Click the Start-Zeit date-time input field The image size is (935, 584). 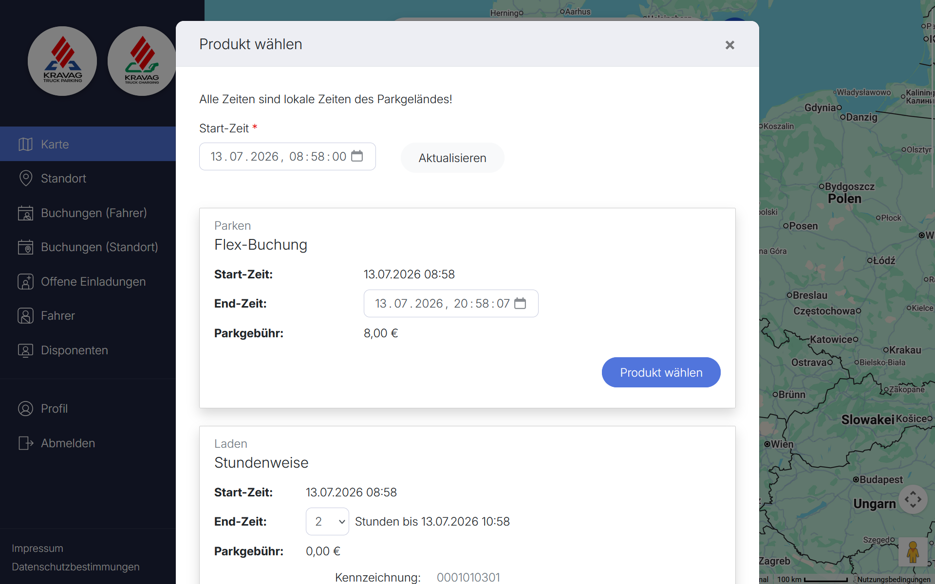[287, 156]
